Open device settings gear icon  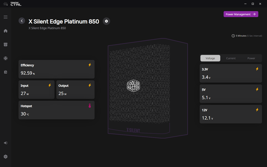106,21
